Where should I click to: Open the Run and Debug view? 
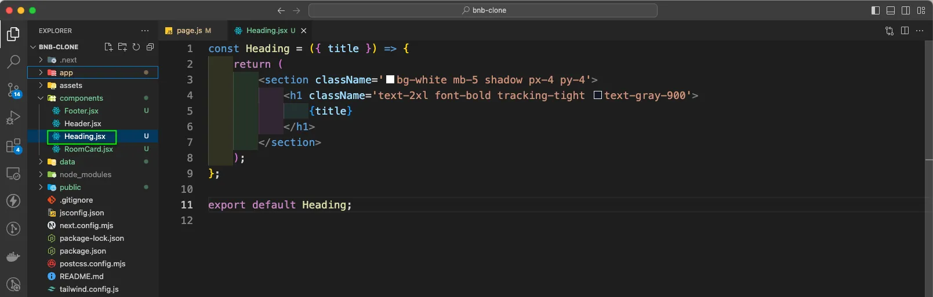pyautogui.click(x=13, y=118)
